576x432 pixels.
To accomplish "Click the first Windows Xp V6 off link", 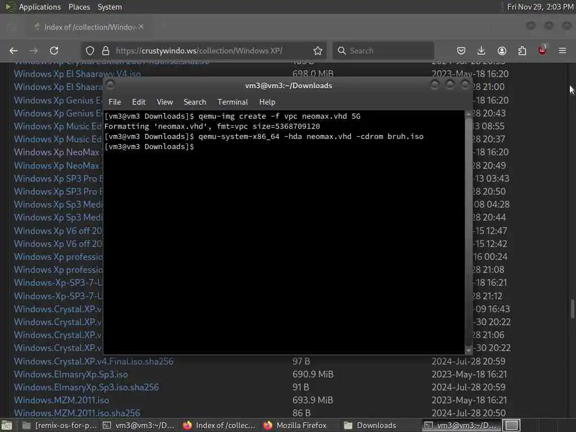I will point(58,231).
